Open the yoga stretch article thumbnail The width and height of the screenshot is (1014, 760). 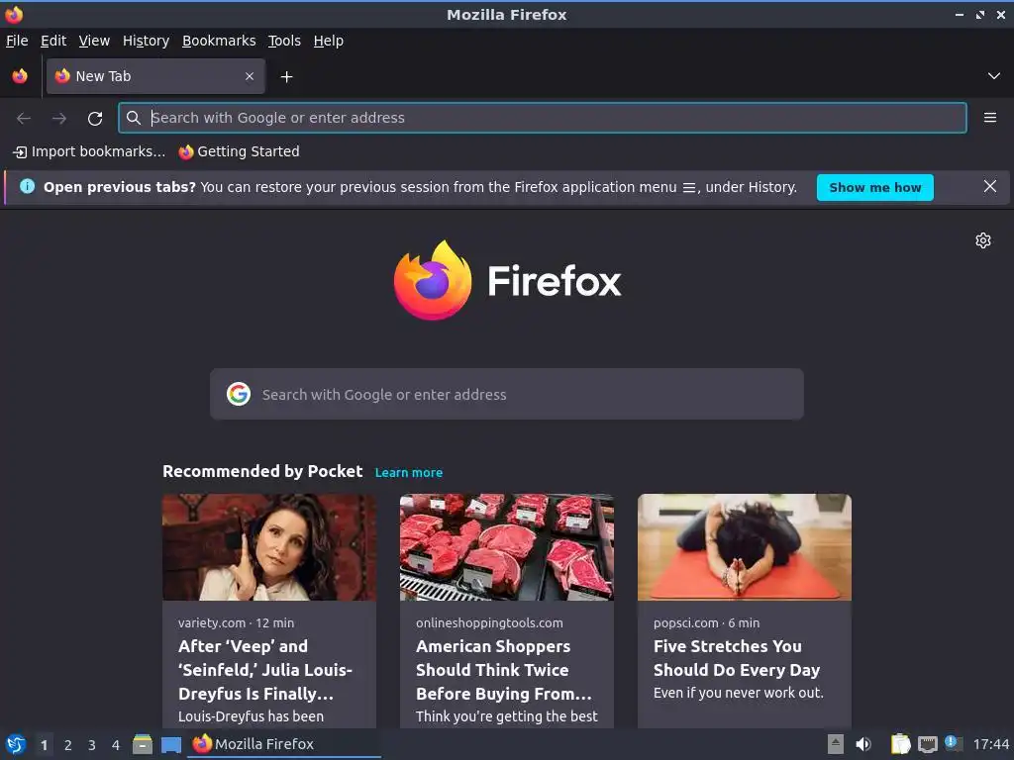pos(745,547)
